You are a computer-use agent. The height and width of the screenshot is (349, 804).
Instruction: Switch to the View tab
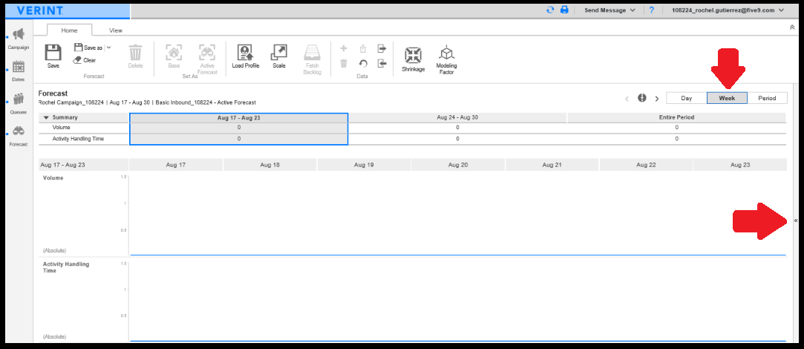coord(116,30)
